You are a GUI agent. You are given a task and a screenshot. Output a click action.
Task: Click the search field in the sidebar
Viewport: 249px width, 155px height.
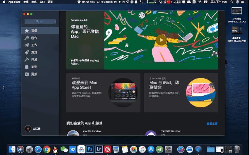coord(40,22)
